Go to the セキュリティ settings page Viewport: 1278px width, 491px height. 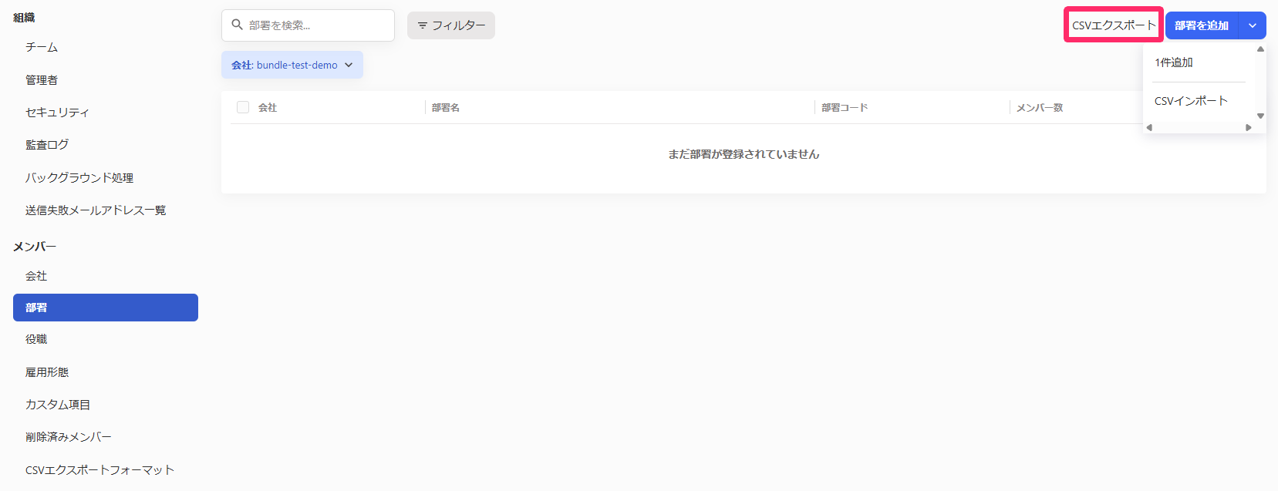point(57,113)
